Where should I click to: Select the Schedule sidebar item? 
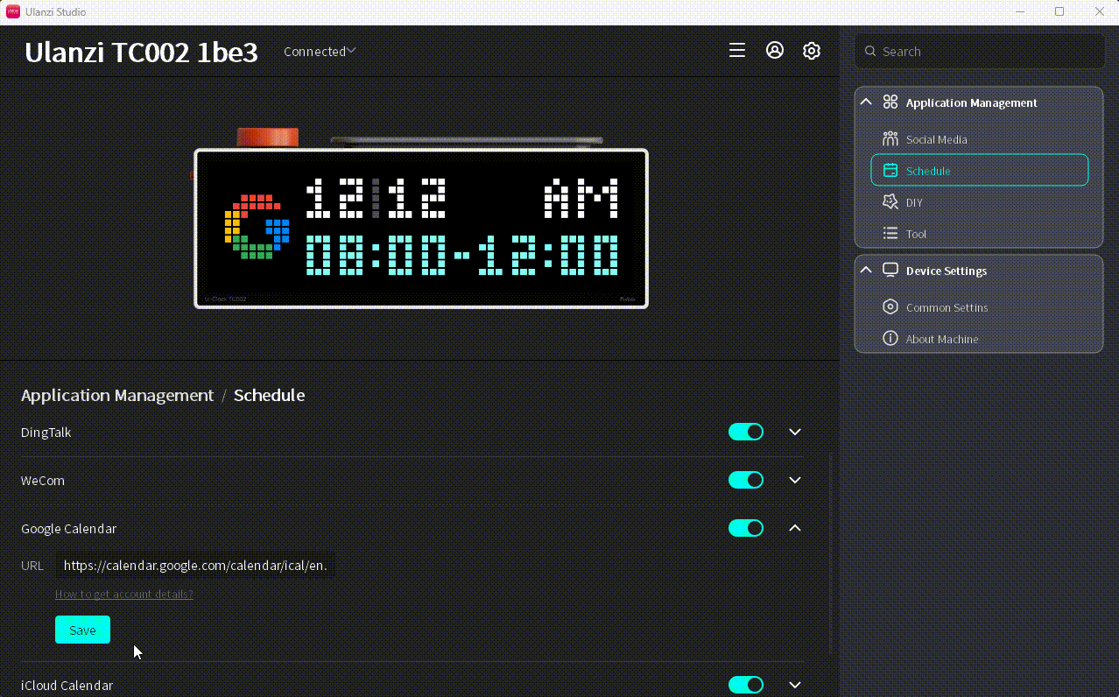979,171
